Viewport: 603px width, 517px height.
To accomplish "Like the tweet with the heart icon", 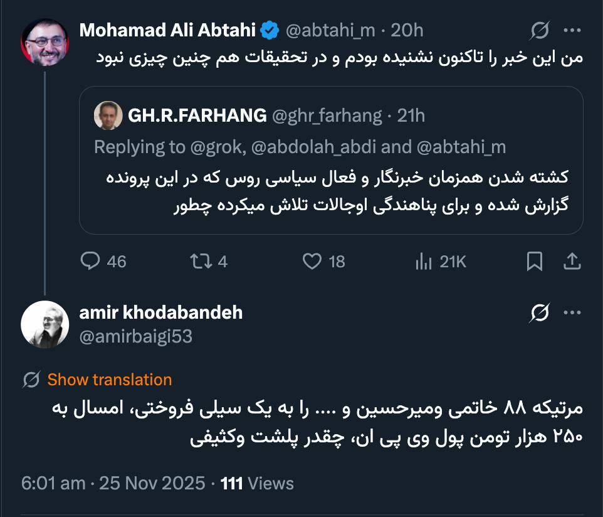I will (312, 262).
